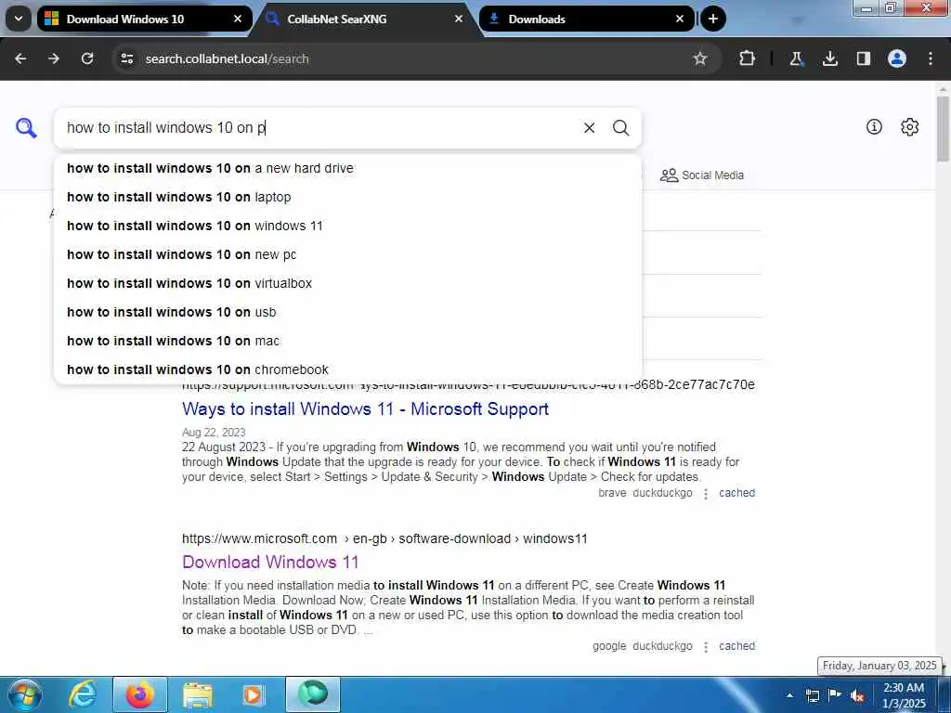Clear the search query text
Screen dimensions: 951x713
[589, 128]
